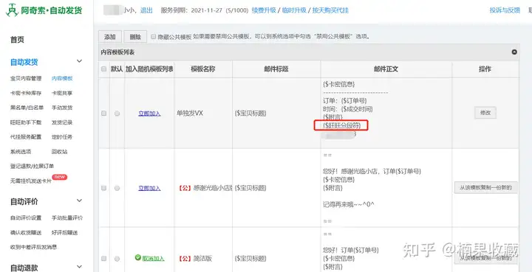532x272 pixels.
Task: Tick the select-all checkbox in table header
Action: point(104,69)
